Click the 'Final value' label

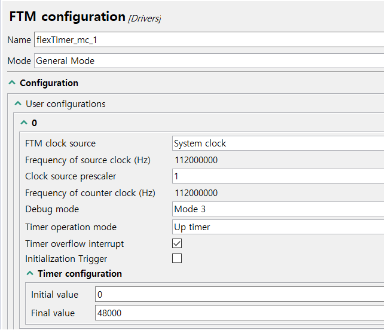(53, 313)
